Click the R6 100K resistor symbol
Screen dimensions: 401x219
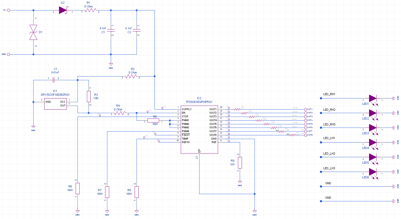coord(78,189)
